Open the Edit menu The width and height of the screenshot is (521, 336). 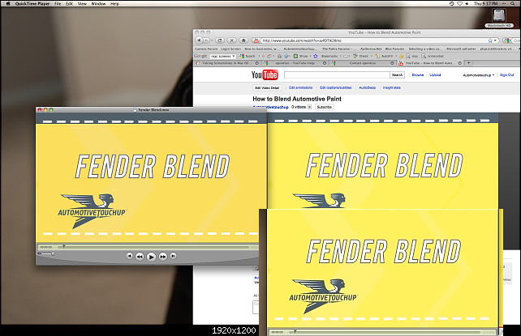coord(69,4)
